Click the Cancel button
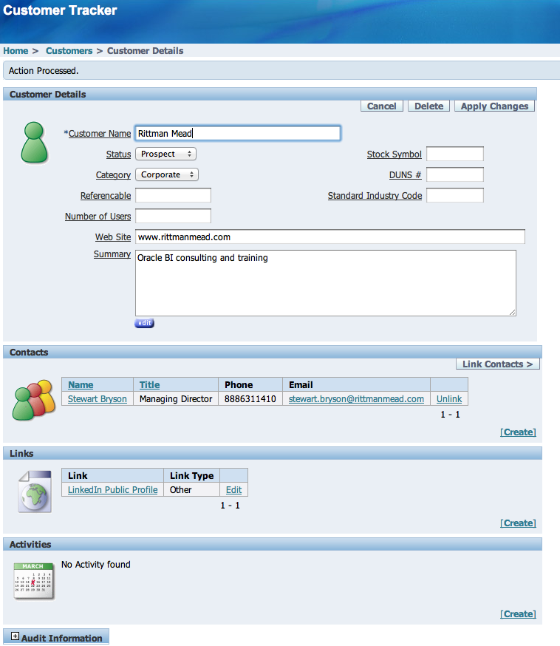Screen dimensions: 560x646 (x=382, y=106)
